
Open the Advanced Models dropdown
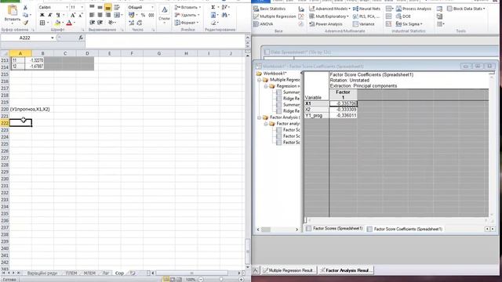[329, 9]
